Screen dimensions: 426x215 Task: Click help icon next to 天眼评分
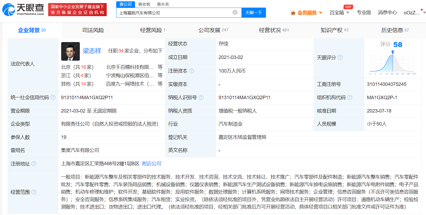[x=340, y=58]
